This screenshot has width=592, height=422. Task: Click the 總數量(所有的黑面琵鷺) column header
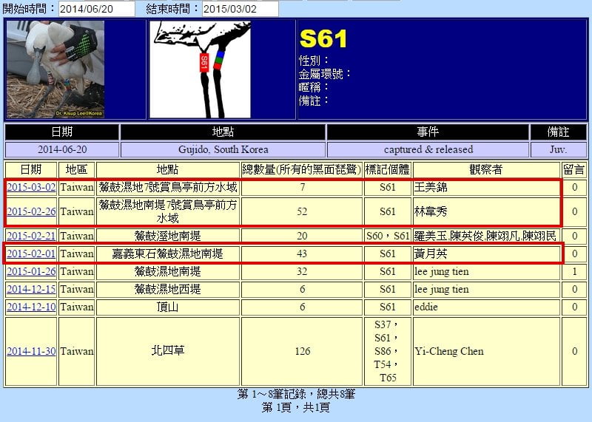coord(302,169)
